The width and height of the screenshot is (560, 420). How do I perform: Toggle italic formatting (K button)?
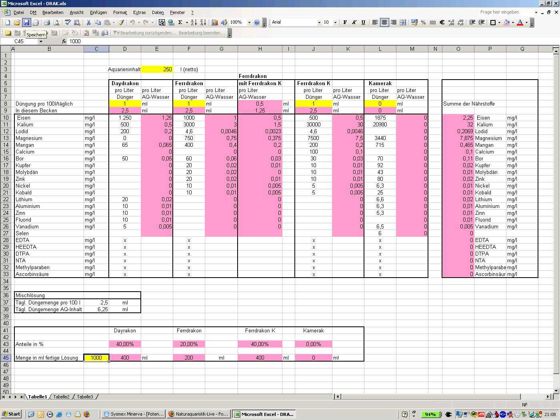click(354, 22)
